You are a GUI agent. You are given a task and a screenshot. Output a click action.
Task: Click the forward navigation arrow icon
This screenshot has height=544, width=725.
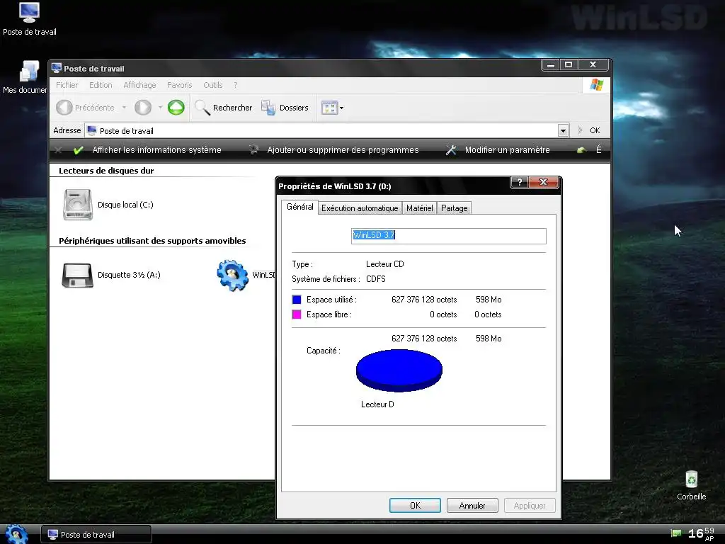[143, 108]
